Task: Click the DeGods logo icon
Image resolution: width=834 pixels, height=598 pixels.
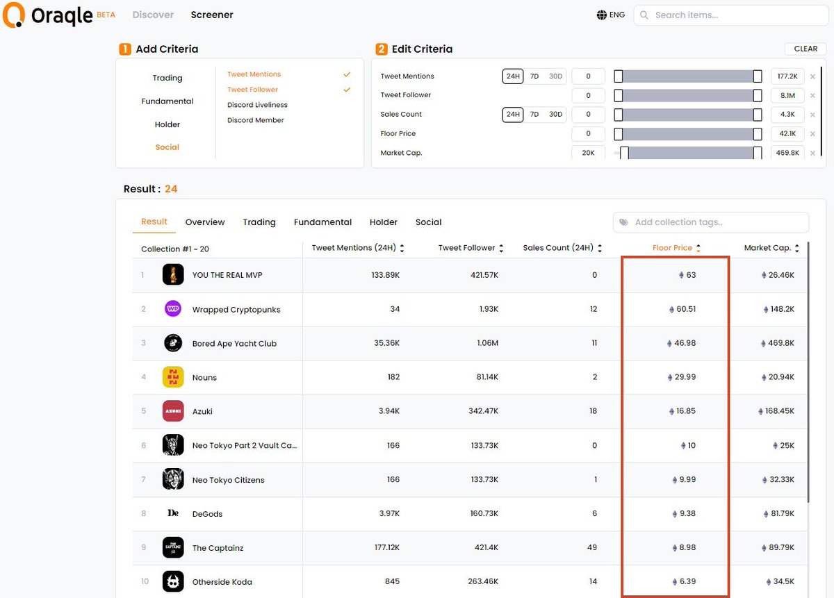Action: (x=173, y=513)
